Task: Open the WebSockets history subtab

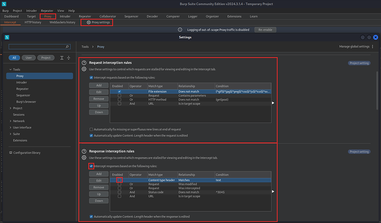Action: click(62, 22)
